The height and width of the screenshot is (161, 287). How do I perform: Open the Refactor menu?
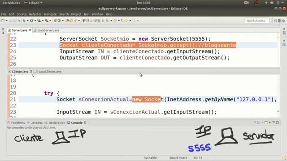pyautogui.click(x=35, y=14)
